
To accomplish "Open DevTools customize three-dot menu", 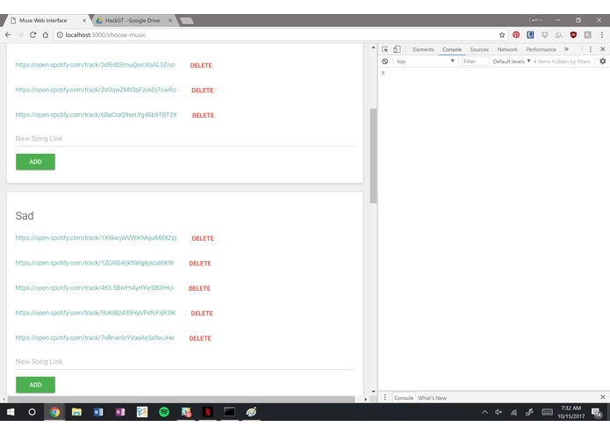I will tap(590, 49).
